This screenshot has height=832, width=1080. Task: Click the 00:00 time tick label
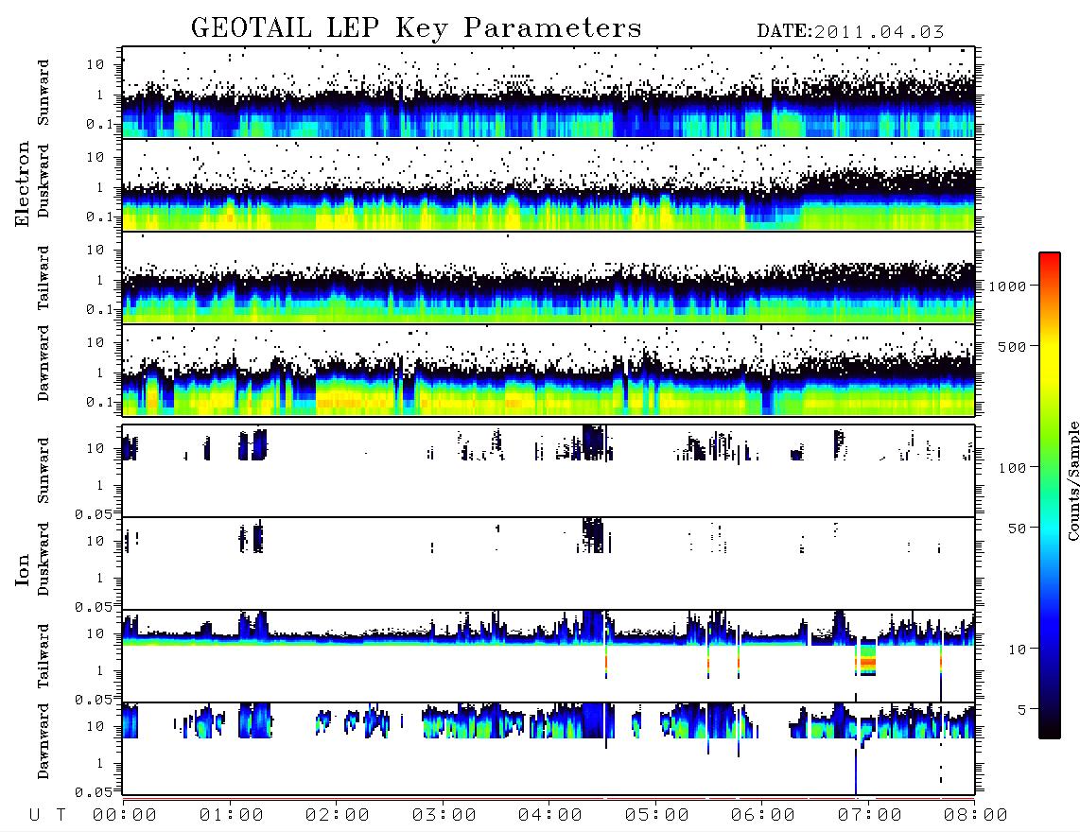(x=125, y=815)
